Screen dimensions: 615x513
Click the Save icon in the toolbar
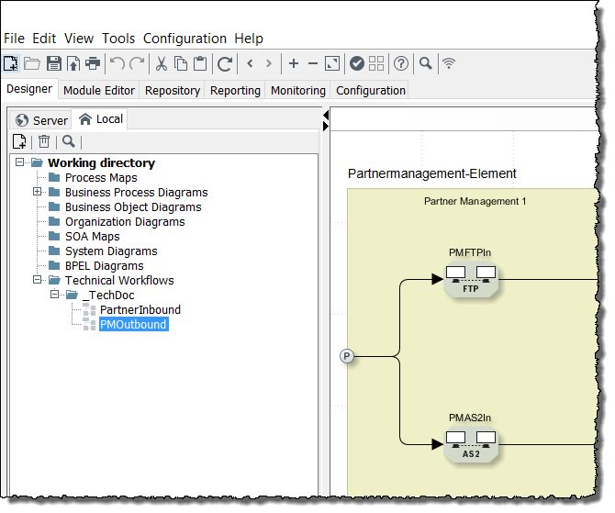pos(53,63)
